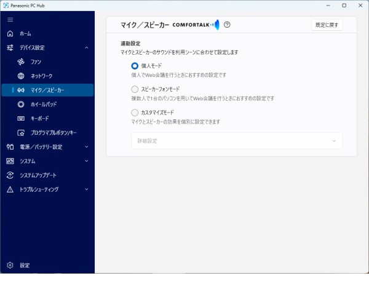Click the プログラマブルボタン/キー icon
This screenshot has height=289, width=369.
[x=21, y=132]
